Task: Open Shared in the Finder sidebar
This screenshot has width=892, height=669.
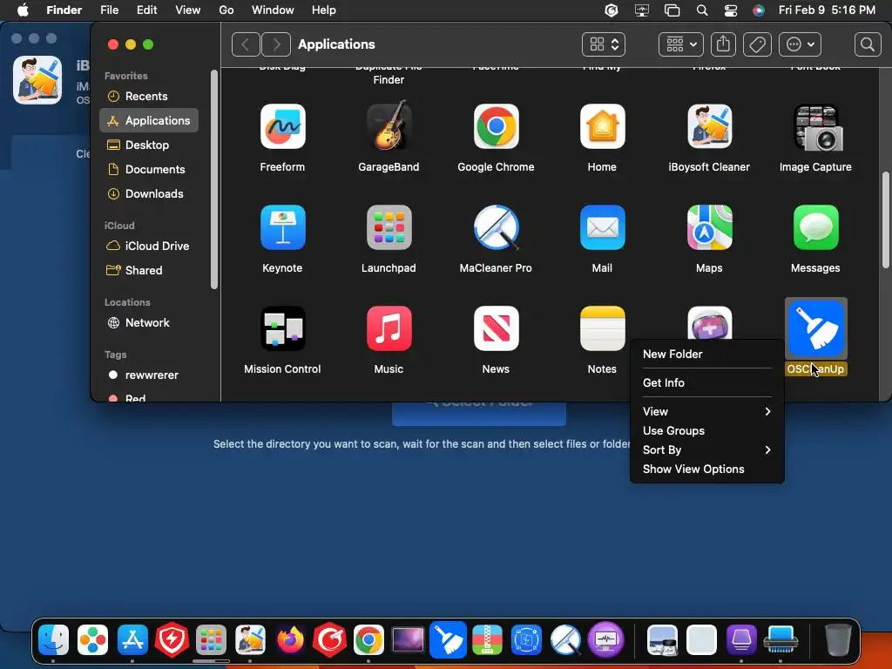Action: click(149, 271)
